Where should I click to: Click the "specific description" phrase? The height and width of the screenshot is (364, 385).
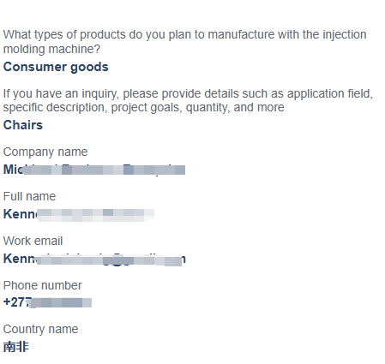[56, 108]
